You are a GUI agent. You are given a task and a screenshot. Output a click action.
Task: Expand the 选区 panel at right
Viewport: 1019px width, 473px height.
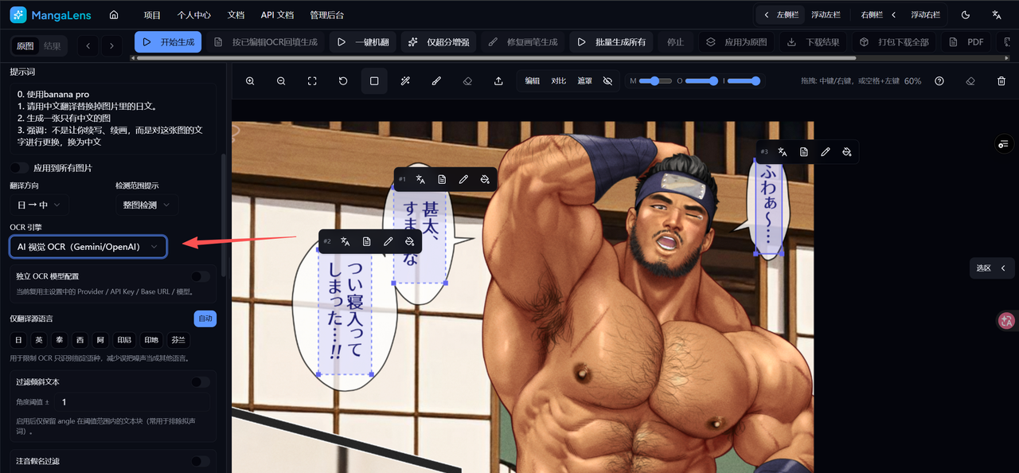991,268
